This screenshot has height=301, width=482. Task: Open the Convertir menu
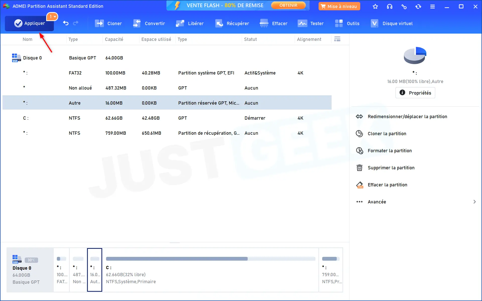click(149, 23)
